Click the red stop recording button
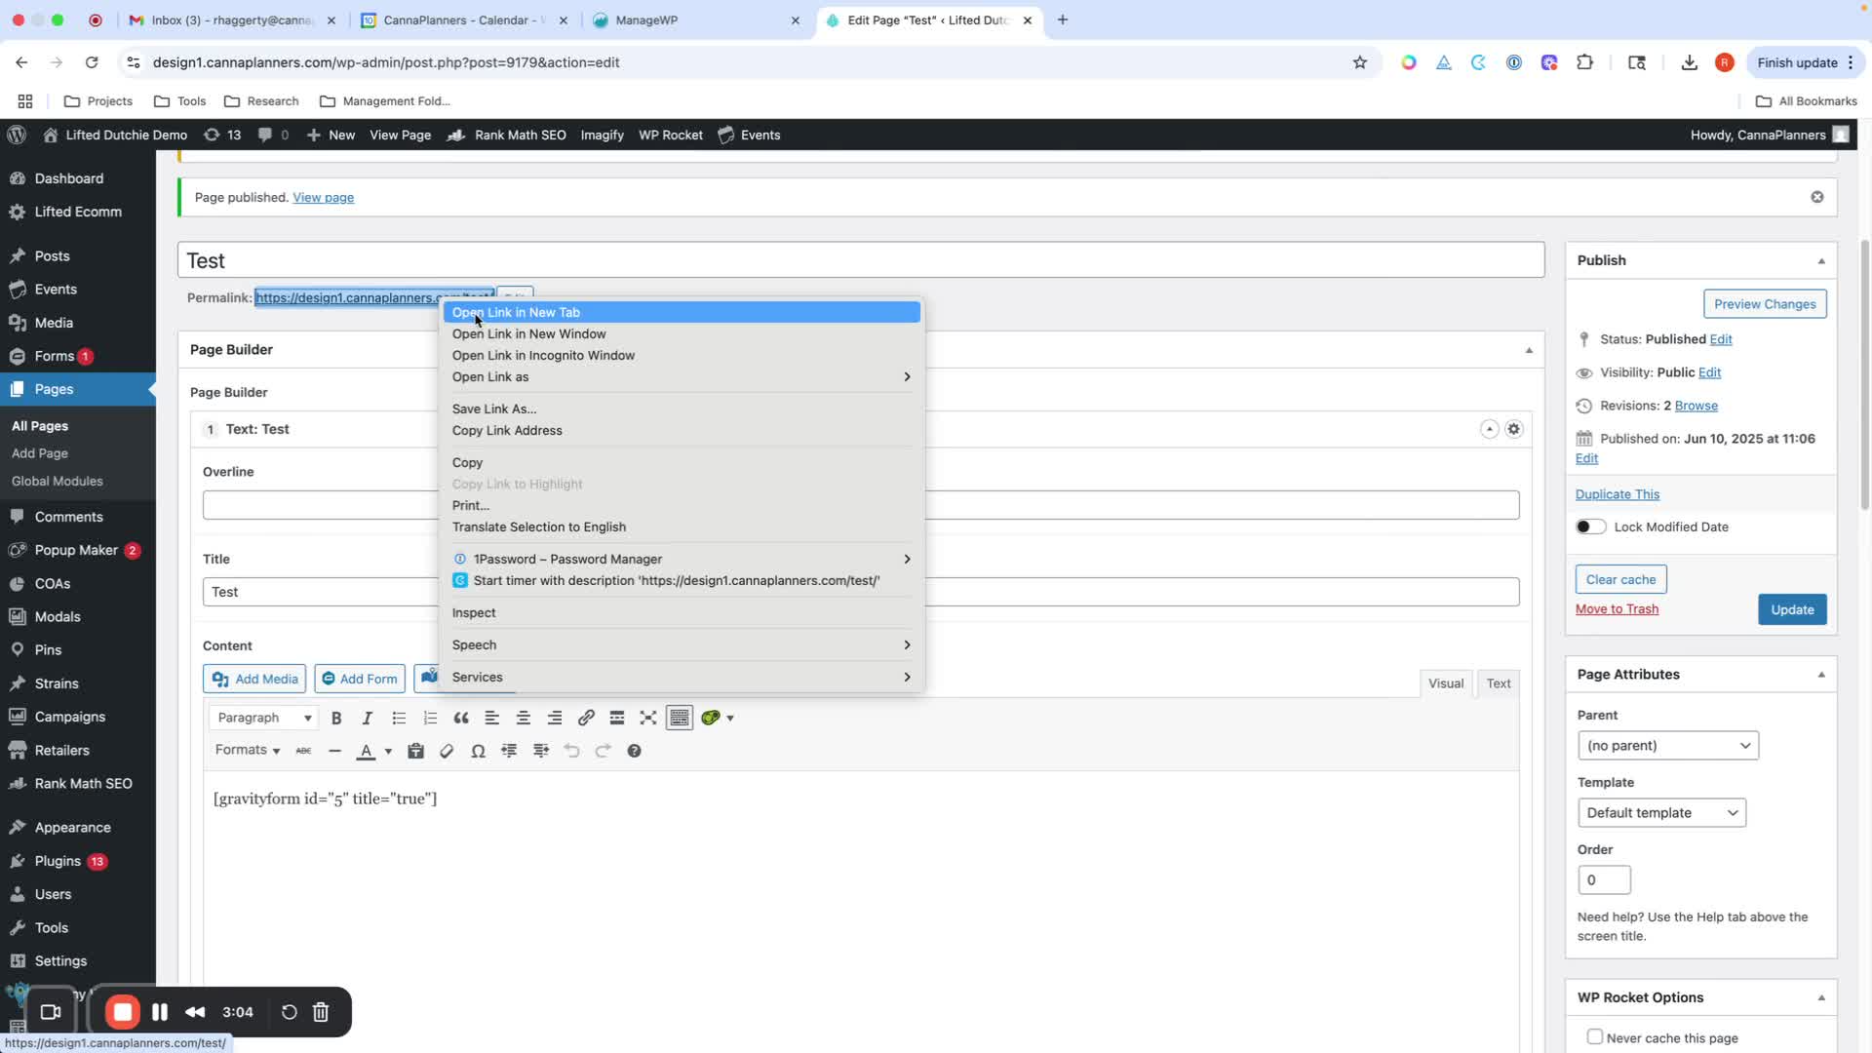This screenshot has height=1053, width=1872. (123, 1012)
